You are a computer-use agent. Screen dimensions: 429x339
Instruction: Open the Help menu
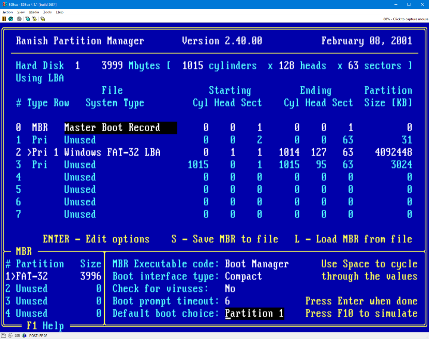click(x=60, y=12)
